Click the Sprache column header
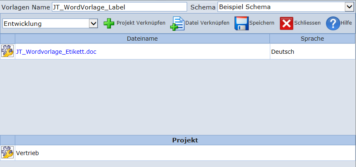 [312, 39]
